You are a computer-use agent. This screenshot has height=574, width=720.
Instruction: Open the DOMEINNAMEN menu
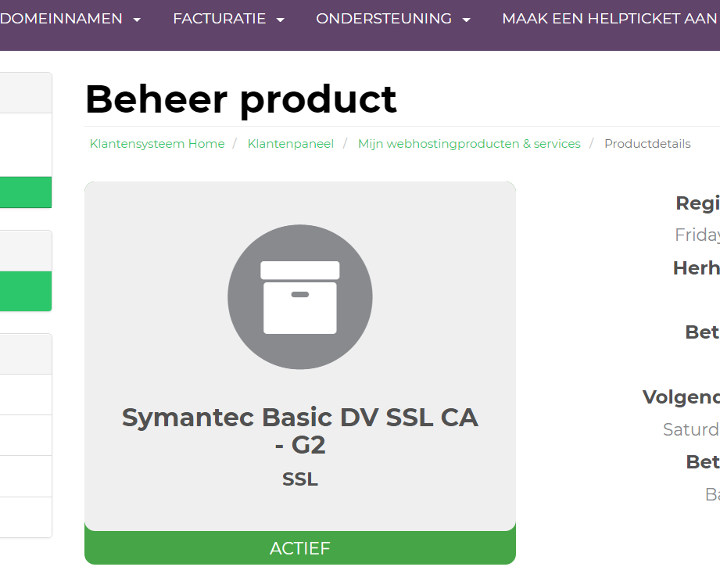(62, 19)
